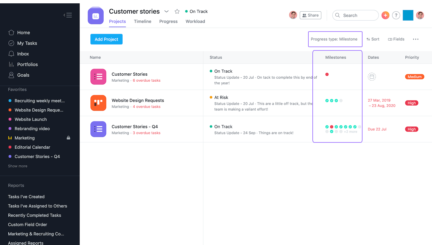Open the orange Website Design Requests icon
The height and width of the screenshot is (245, 432).
pos(98,103)
